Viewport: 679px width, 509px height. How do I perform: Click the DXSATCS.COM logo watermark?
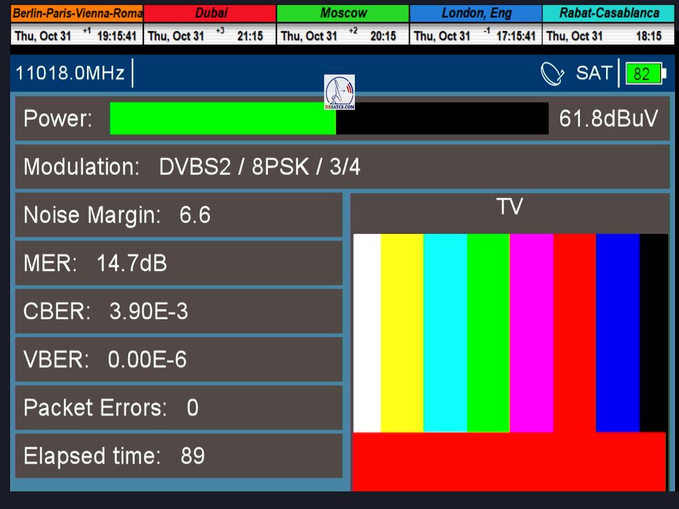[339, 92]
